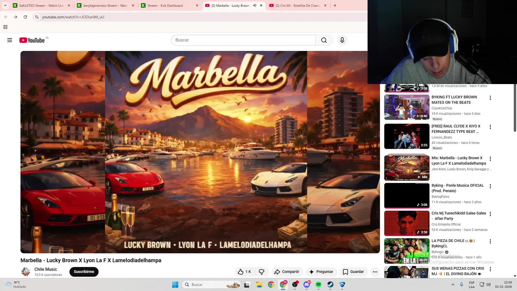Screen dimensions: 517x291
Task: Dislike the video with thumbs-down
Action: coord(262,272)
